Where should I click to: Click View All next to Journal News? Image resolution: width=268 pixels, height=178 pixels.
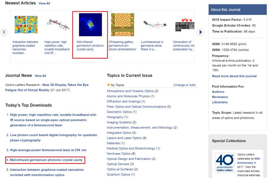point(40,76)
